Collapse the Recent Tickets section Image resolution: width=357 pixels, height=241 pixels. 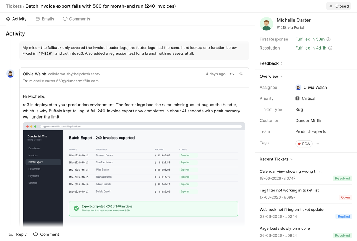click(276, 159)
